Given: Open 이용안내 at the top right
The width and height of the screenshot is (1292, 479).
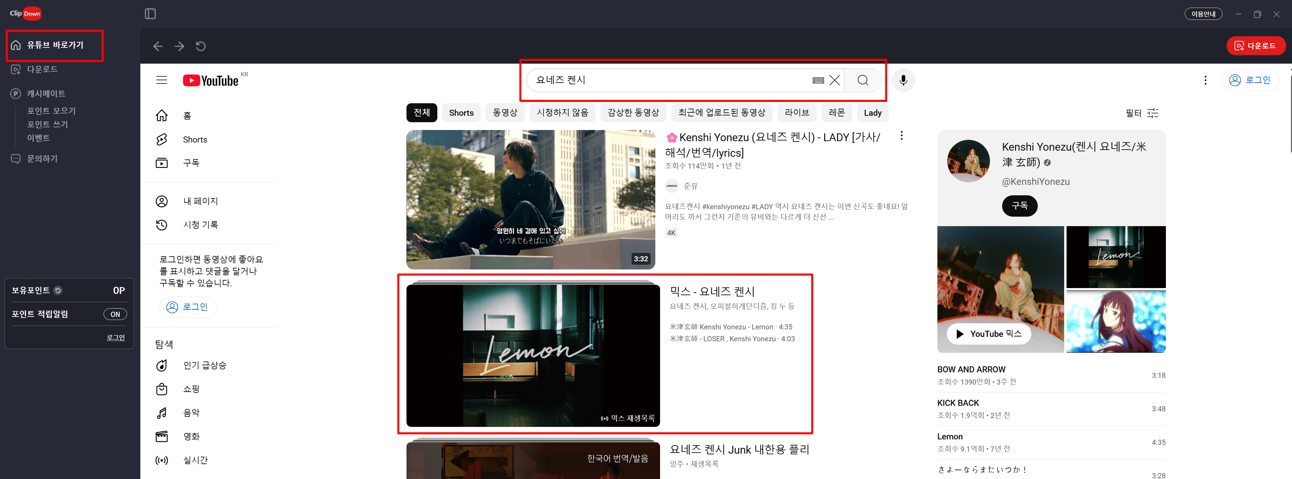Looking at the screenshot, I should pos(1203,14).
